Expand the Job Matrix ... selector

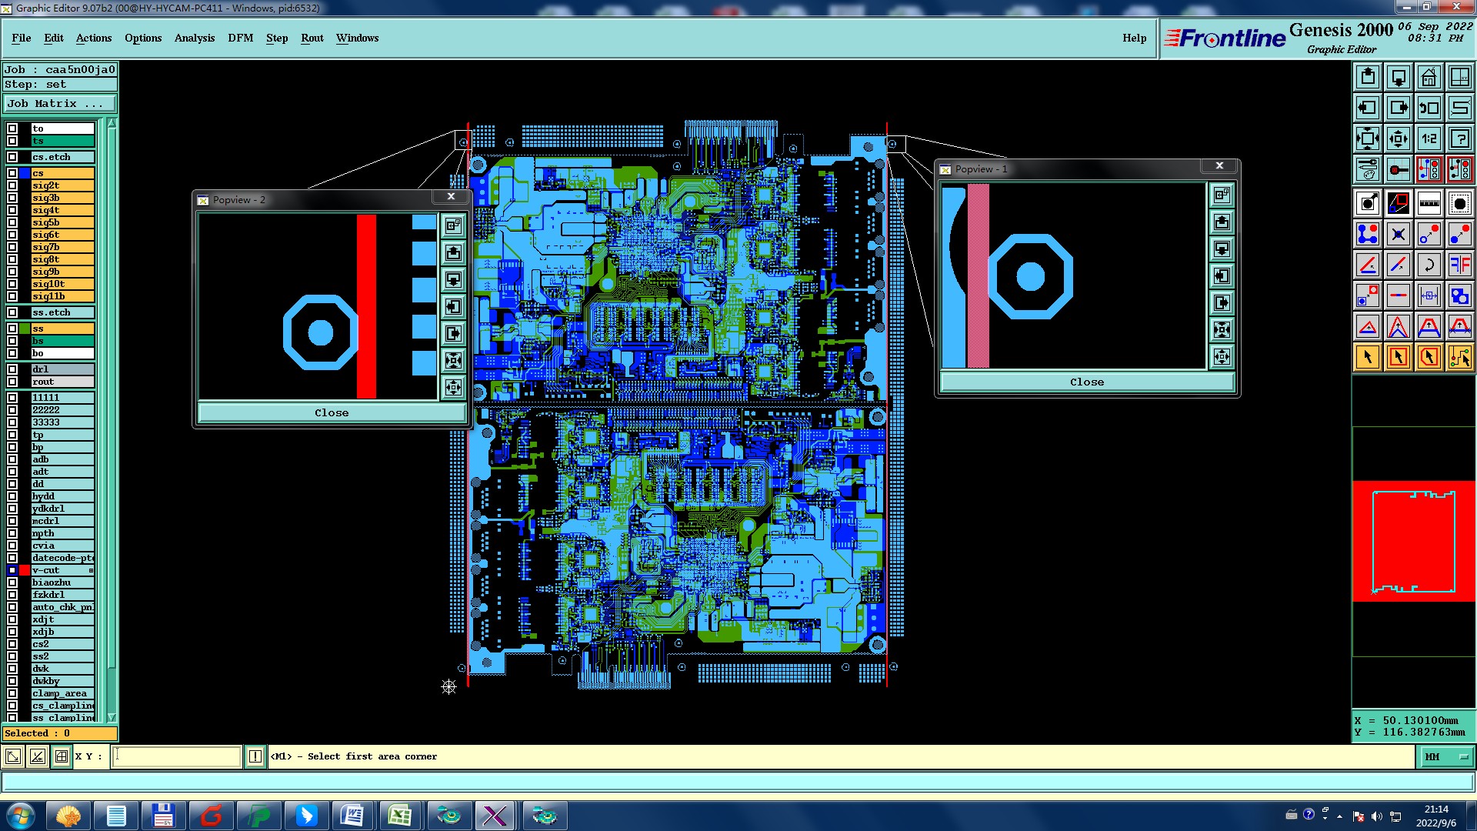pos(60,103)
